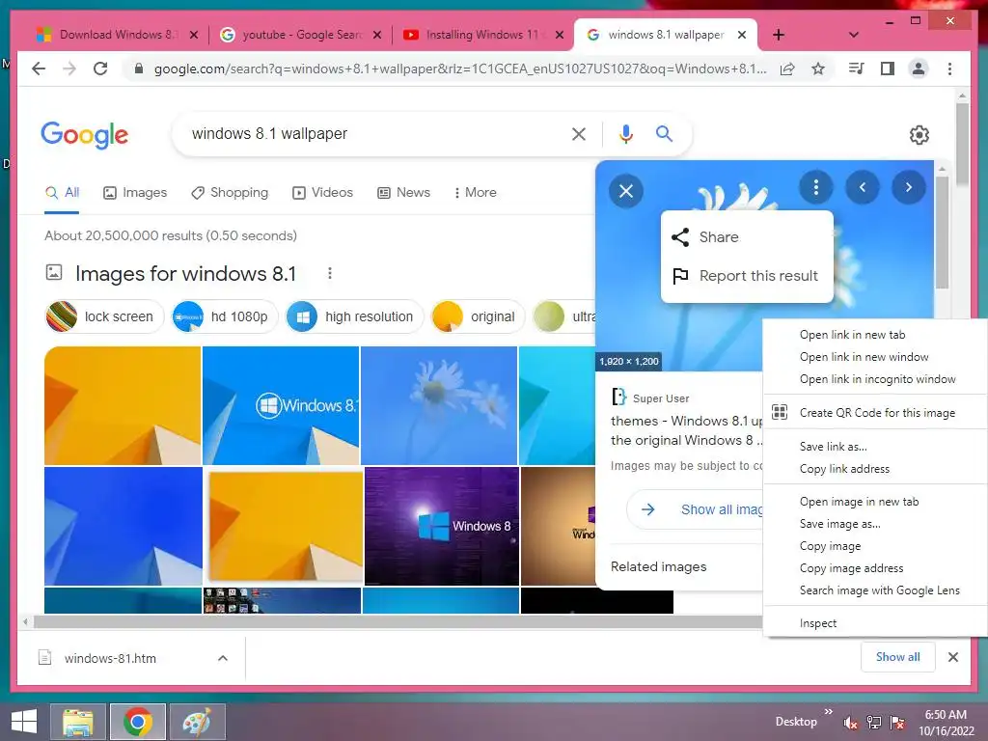Open the Chrome profile avatar
Screen dimensions: 988x741
(919, 69)
